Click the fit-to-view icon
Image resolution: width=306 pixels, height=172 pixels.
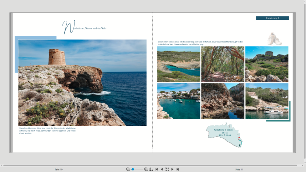tap(167, 169)
